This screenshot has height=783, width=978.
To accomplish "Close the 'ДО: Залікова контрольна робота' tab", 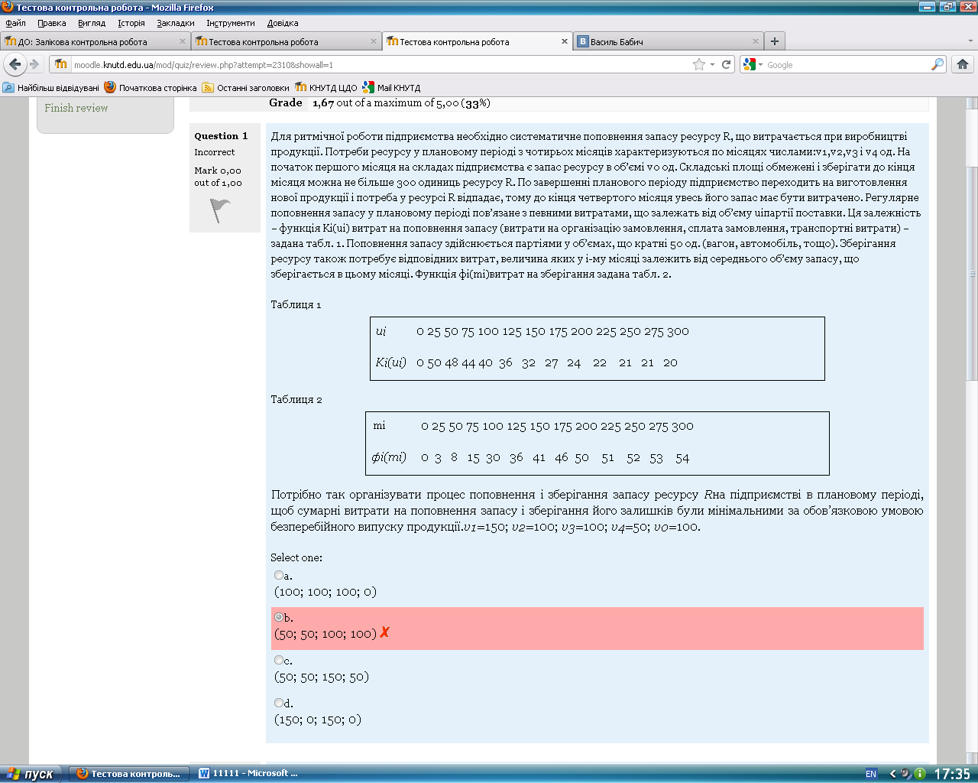I will [x=183, y=41].
